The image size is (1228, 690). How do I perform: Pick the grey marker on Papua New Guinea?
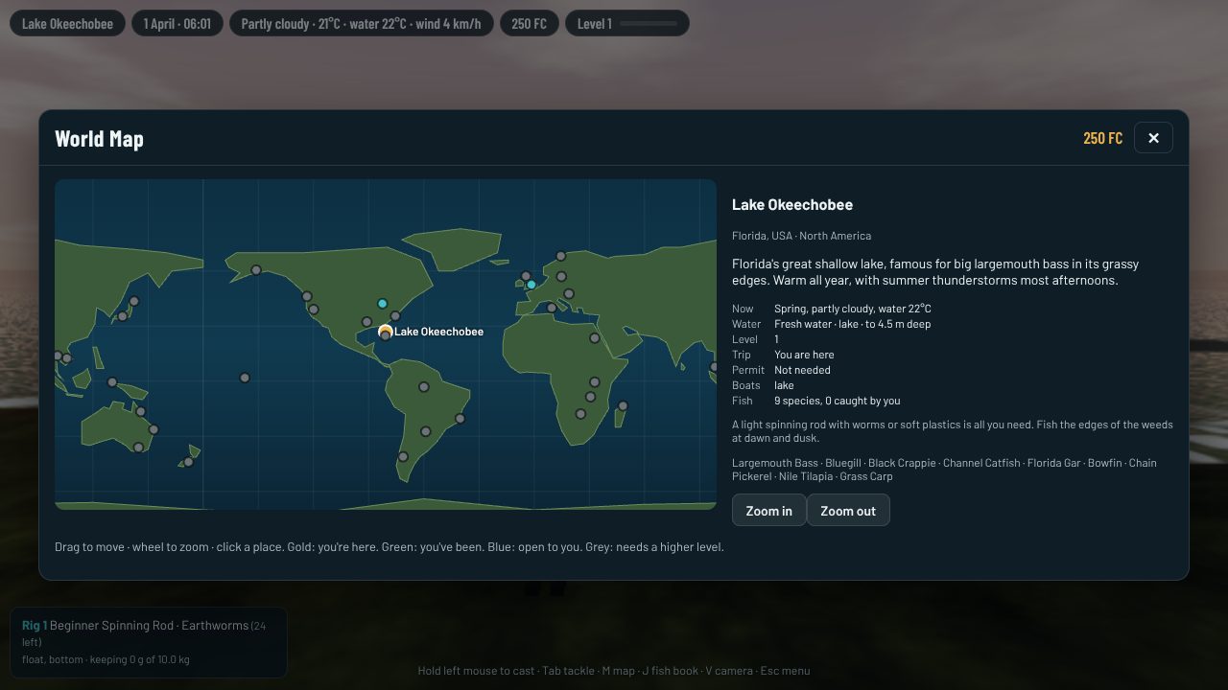click(x=111, y=382)
